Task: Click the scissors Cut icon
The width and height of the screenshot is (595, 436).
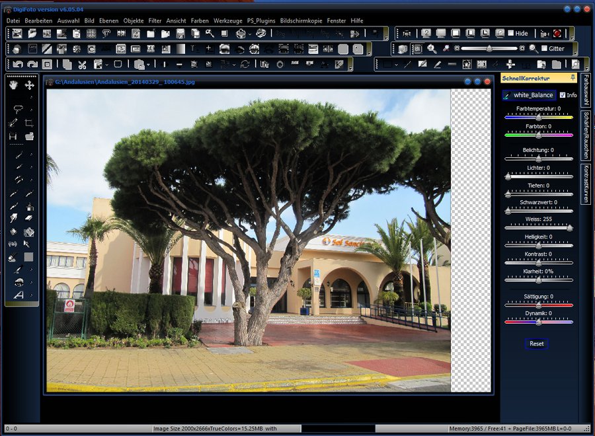Action: (x=82, y=65)
